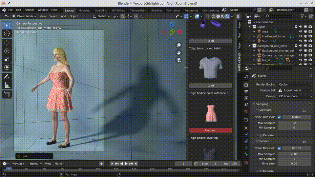
Task: Hide the Sun light in outliner
Action: click(x=301, y=41)
